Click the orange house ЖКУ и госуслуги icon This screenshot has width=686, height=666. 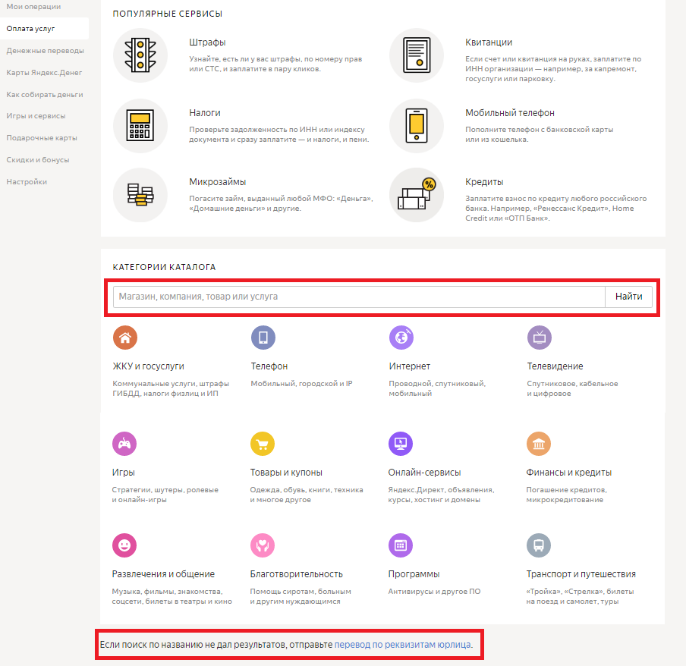click(x=125, y=338)
